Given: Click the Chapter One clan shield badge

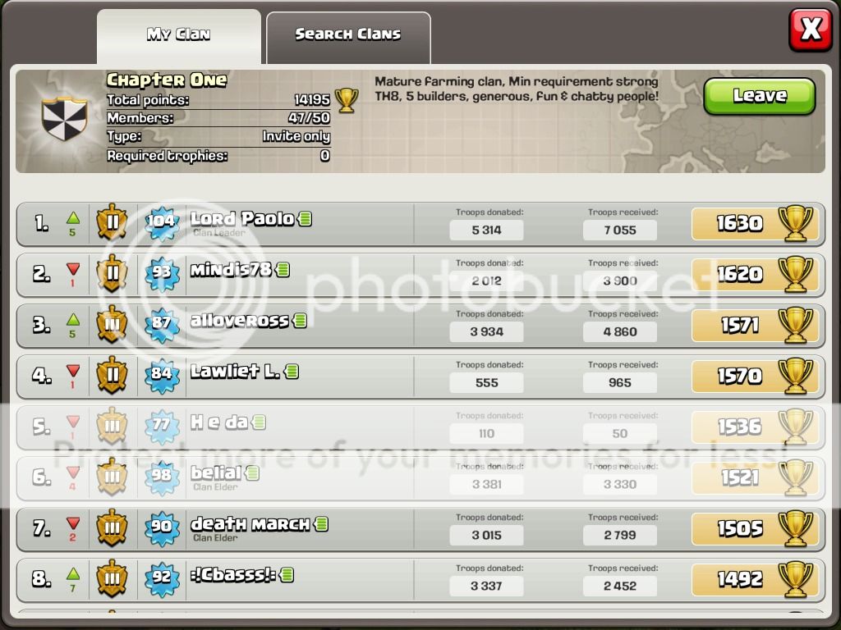Looking at the screenshot, I should point(64,118).
